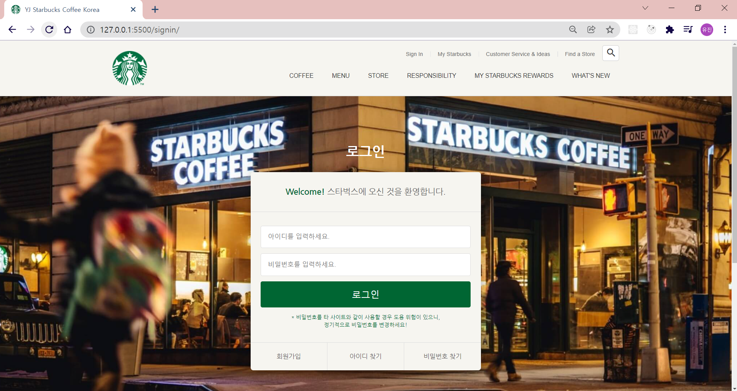Click the zoom magnifier icon in address bar
The height and width of the screenshot is (391, 737).
tap(573, 30)
